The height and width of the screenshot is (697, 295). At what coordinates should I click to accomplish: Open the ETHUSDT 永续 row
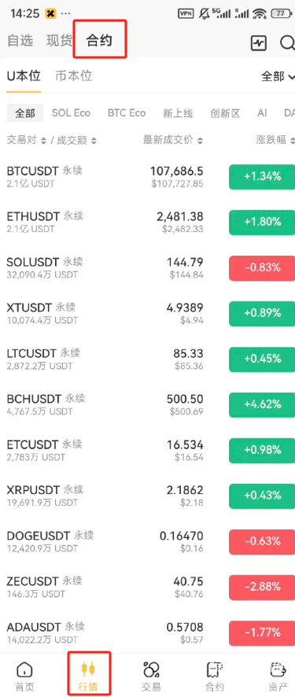[148, 222]
